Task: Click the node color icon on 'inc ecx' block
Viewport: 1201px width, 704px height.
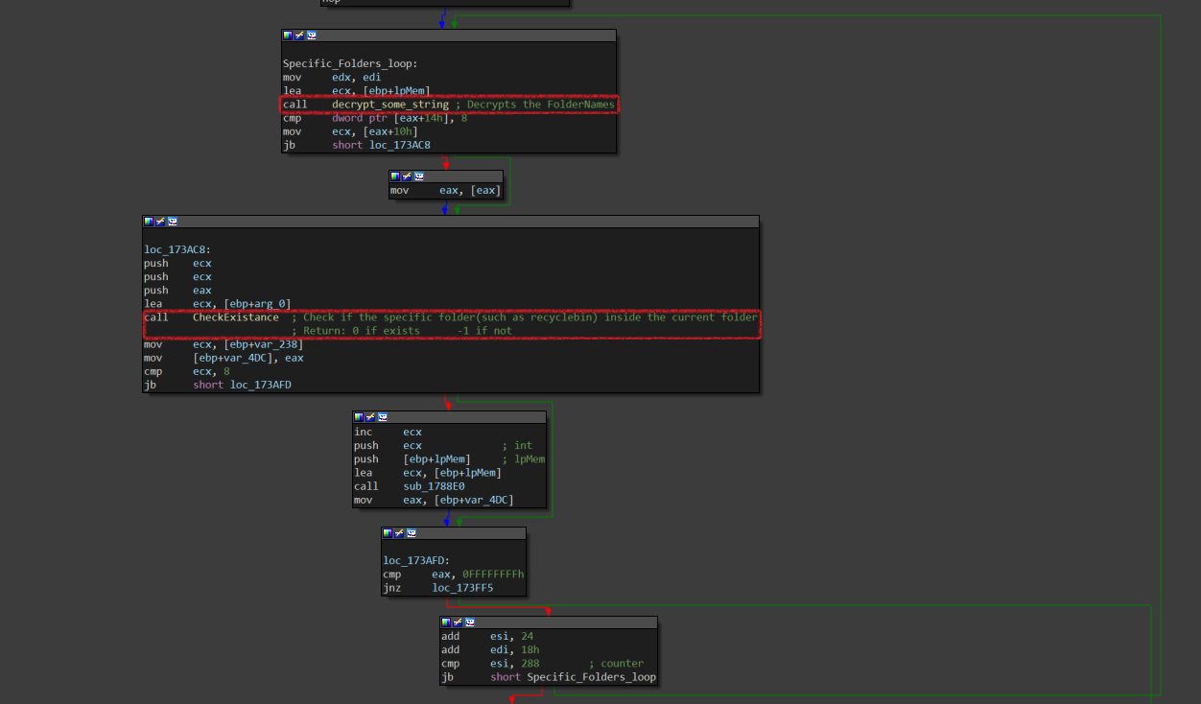Action: tap(359, 417)
